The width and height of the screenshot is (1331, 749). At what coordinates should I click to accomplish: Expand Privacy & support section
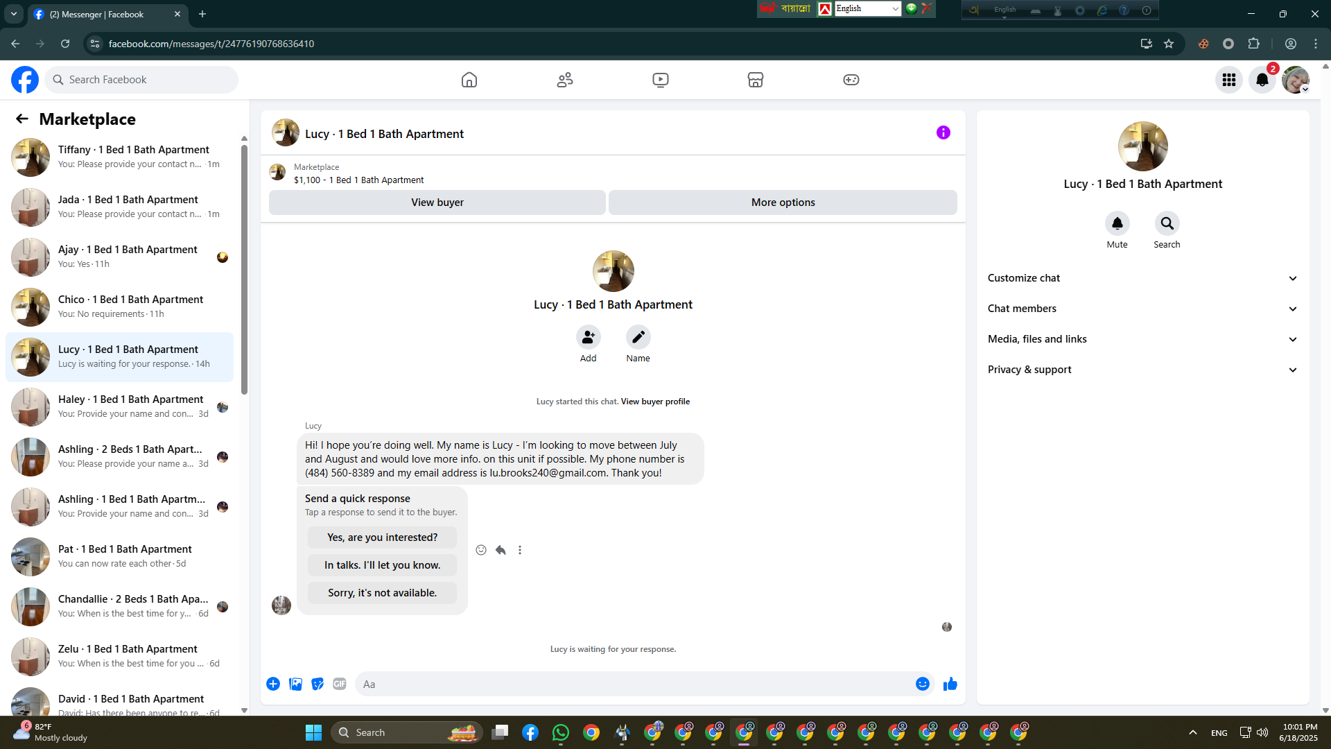(x=1142, y=370)
